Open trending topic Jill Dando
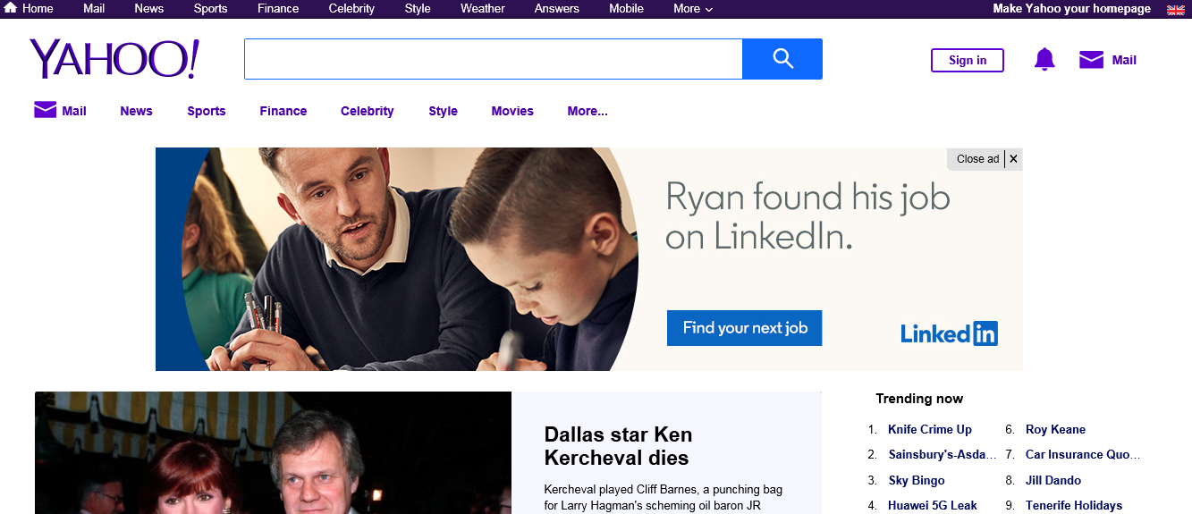1192x514 pixels. click(1053, 480)
